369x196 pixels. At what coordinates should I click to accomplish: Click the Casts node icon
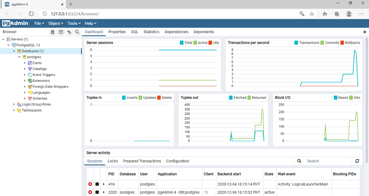tap(30, 63)
